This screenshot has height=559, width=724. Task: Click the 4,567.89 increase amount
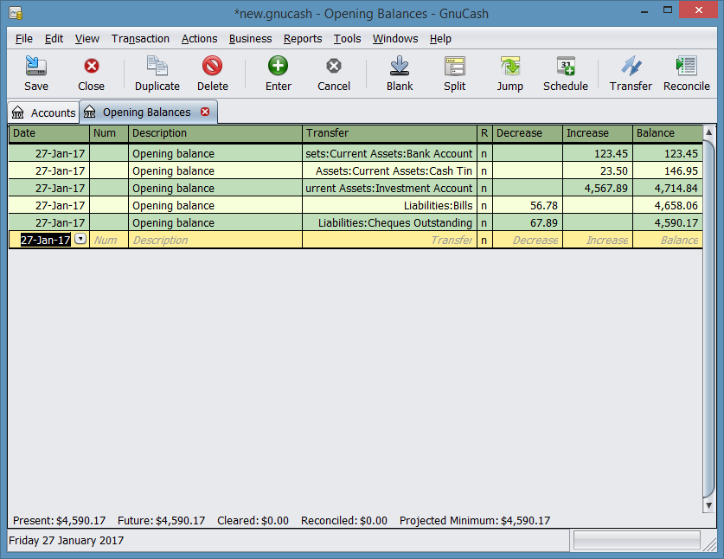(x=605, y=189)
